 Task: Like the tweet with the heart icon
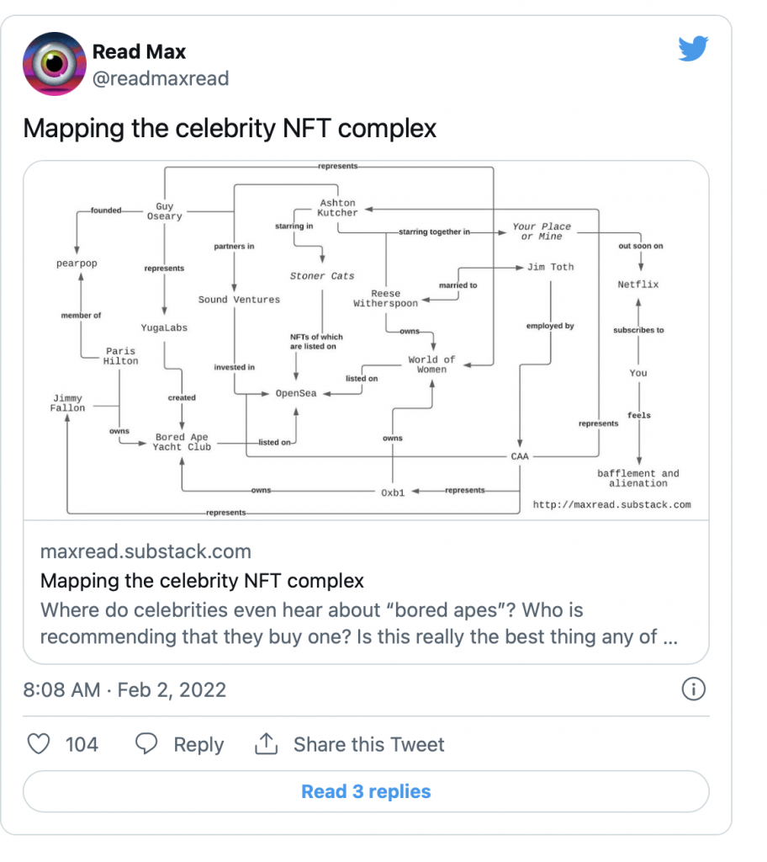39,744
